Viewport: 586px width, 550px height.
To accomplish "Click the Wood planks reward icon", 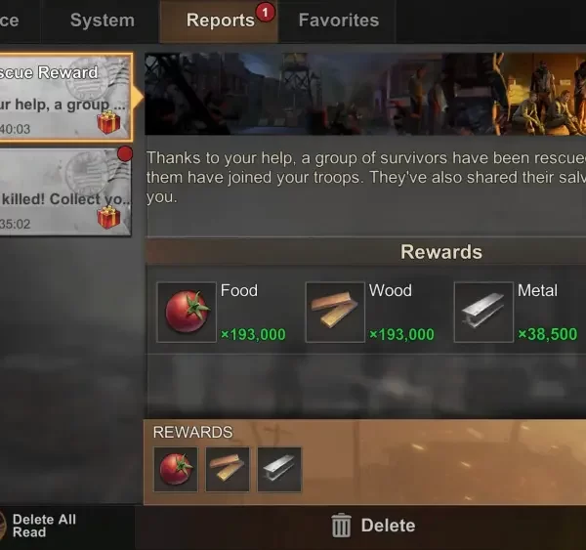I will pyautogui.click(x=335, y=313).
